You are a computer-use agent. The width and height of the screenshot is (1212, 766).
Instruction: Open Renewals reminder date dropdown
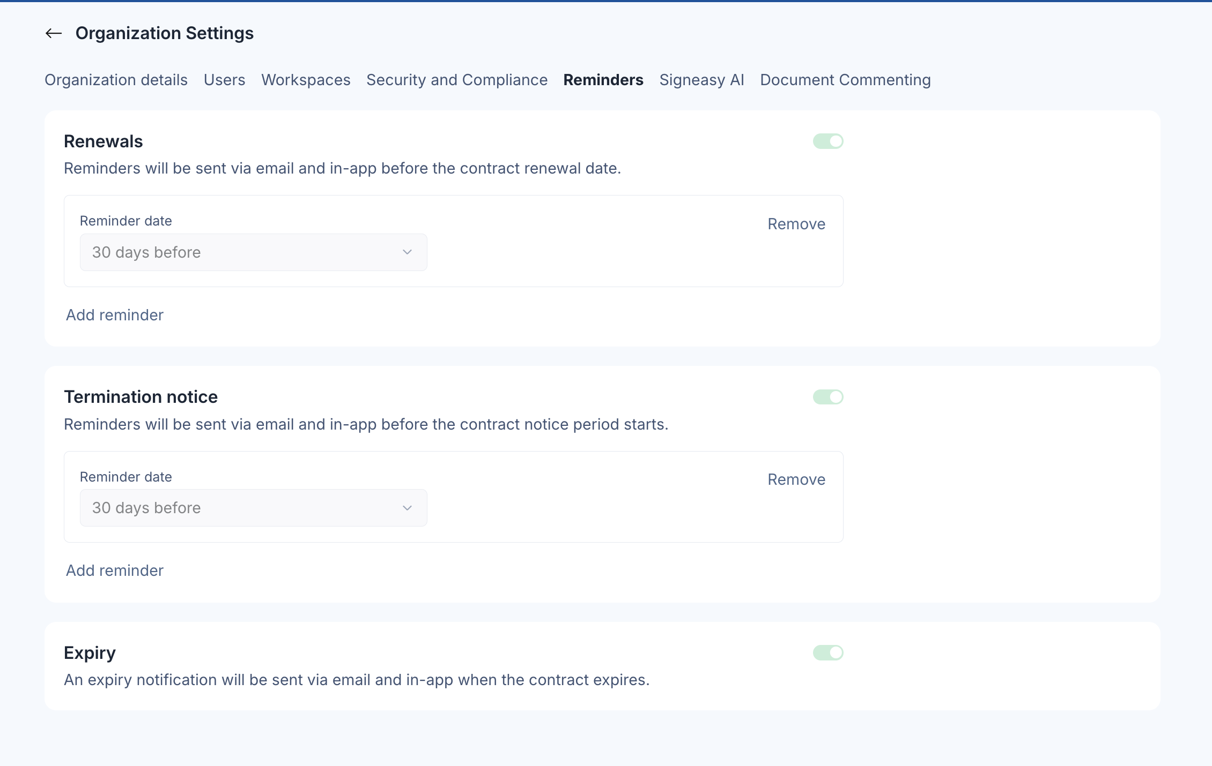[253, 252]
